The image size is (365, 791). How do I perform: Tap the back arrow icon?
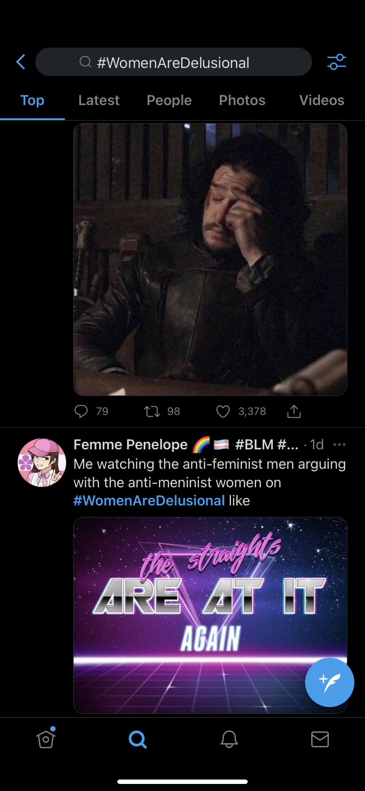(21, 62)
